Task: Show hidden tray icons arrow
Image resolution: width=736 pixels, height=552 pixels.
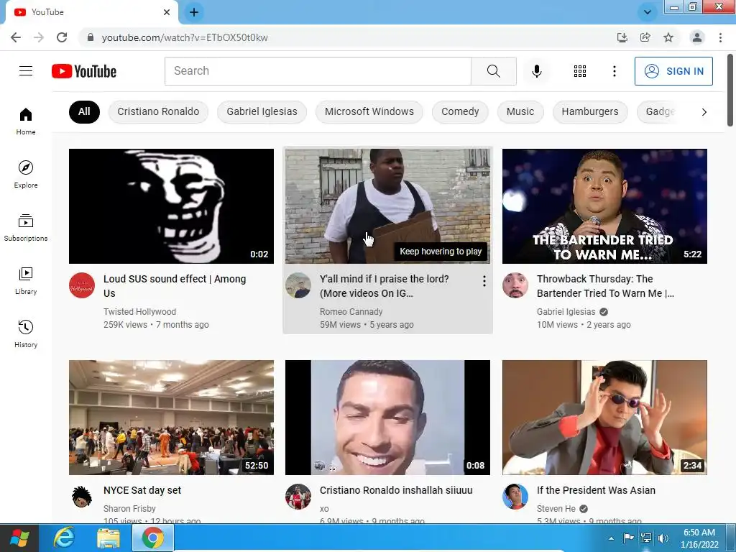Action: [611, 538]
